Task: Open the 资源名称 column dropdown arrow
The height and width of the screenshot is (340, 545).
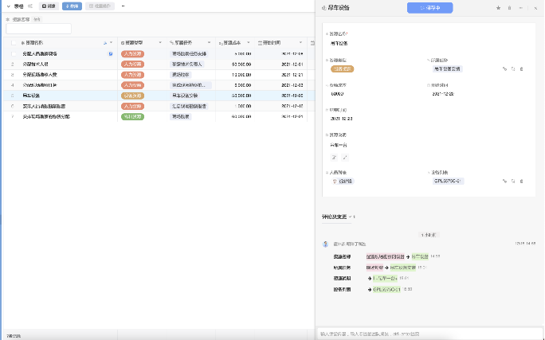Action: click(112, 43)
